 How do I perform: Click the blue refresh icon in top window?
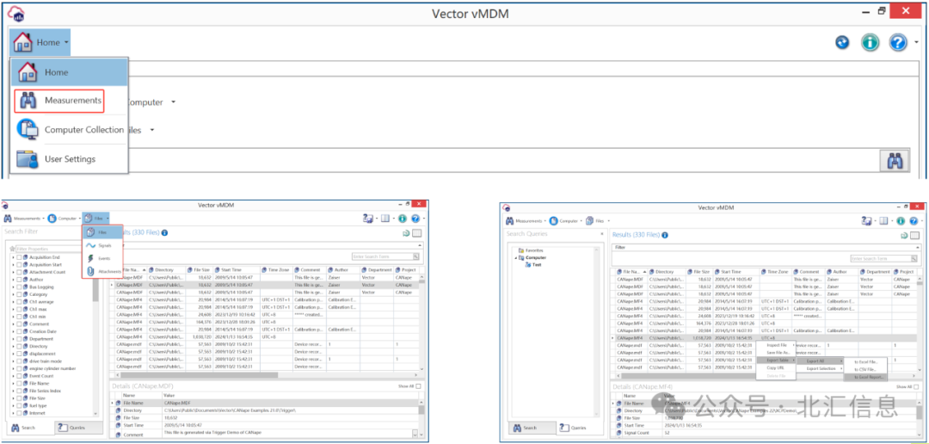point(842,42)
